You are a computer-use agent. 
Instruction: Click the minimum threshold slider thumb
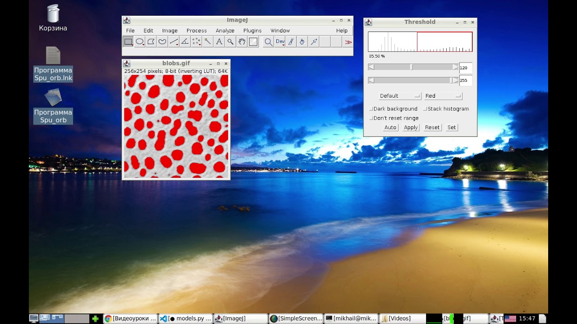(x=411, y=67)
